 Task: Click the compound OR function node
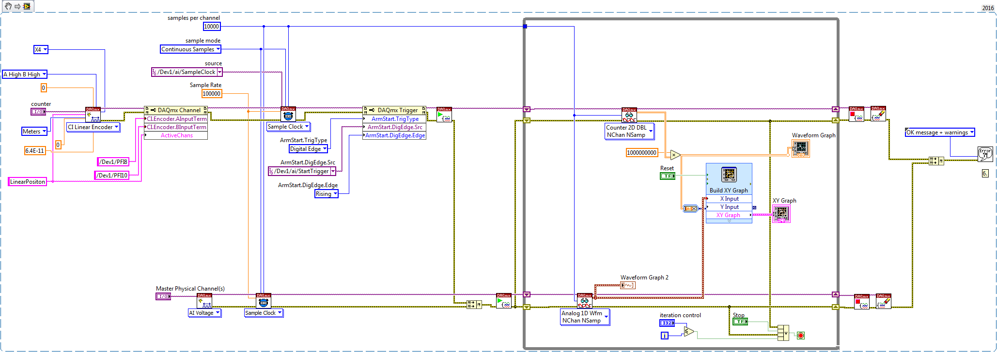[x=783, y=333]
